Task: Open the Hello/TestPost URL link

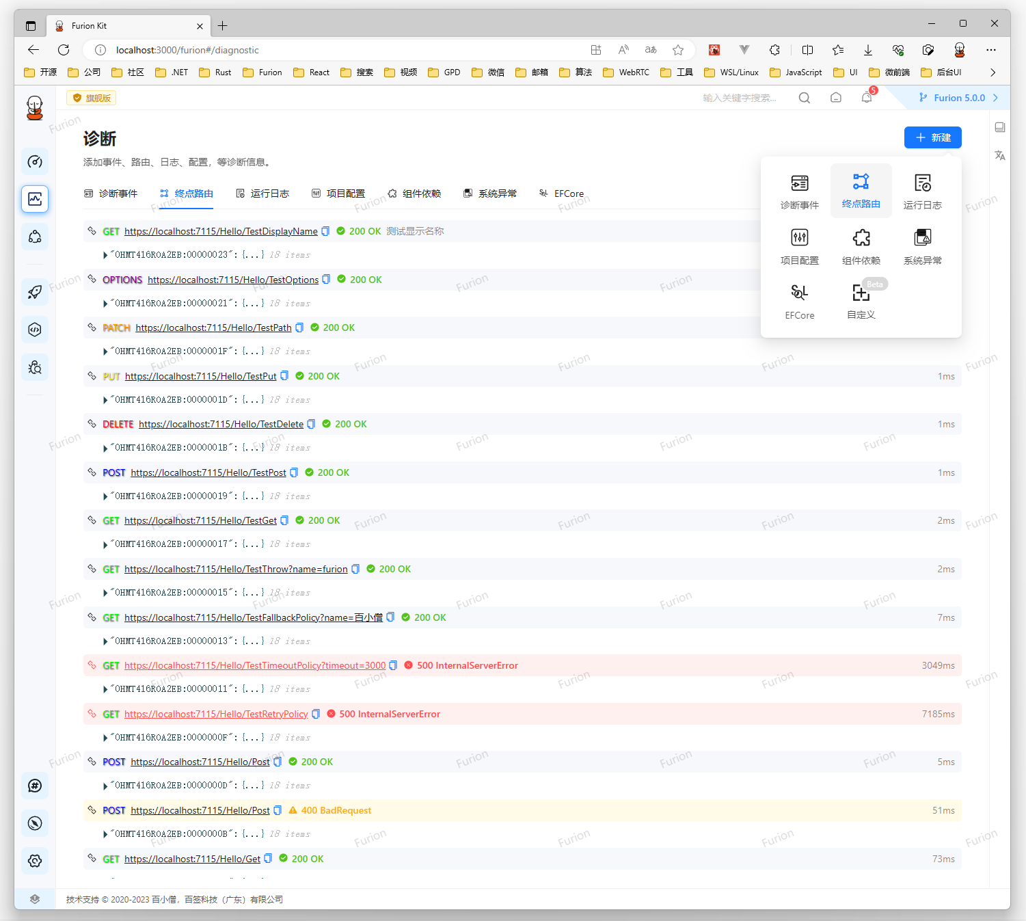Action: click(x=208, y=472)
